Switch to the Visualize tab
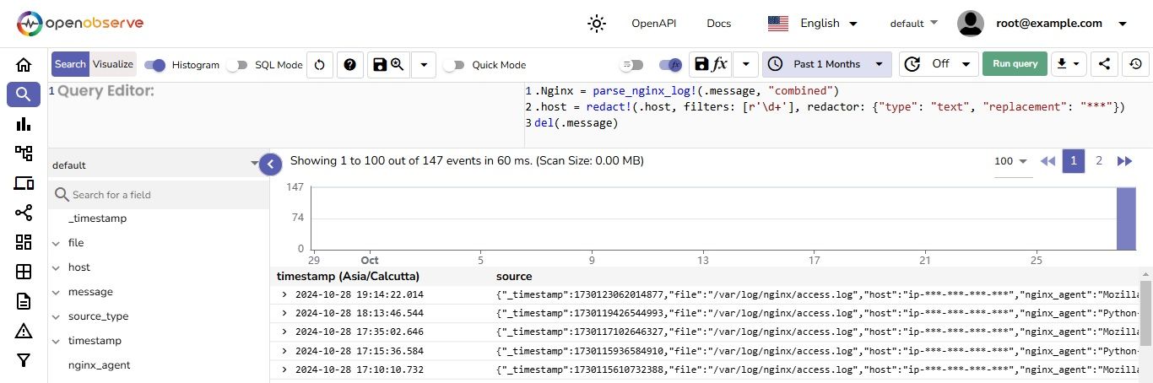The image size is (1153, 383). click(x=112, y=64)
